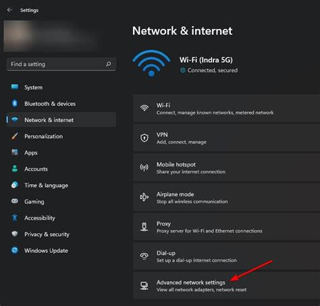Click the Proxy server icon

(144, 227)
